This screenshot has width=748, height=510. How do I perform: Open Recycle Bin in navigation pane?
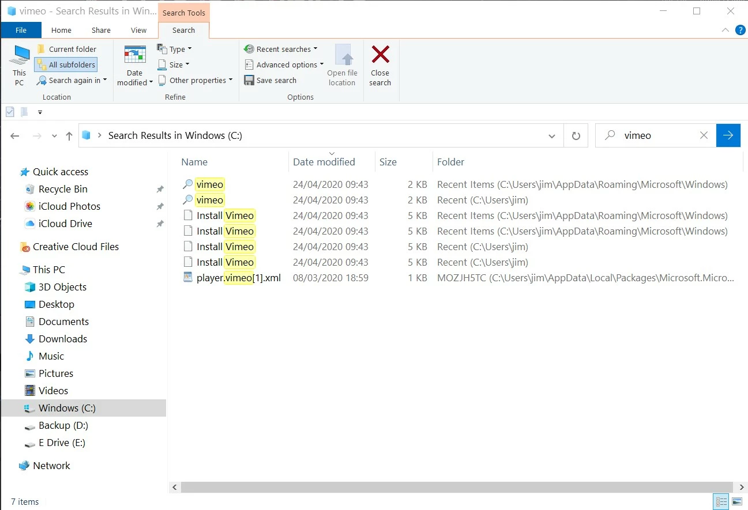click(63, 189)
